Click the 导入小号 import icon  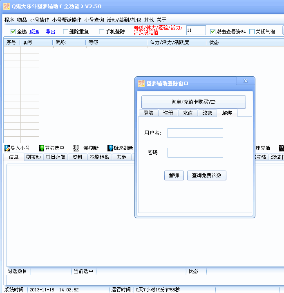point(7,148)
